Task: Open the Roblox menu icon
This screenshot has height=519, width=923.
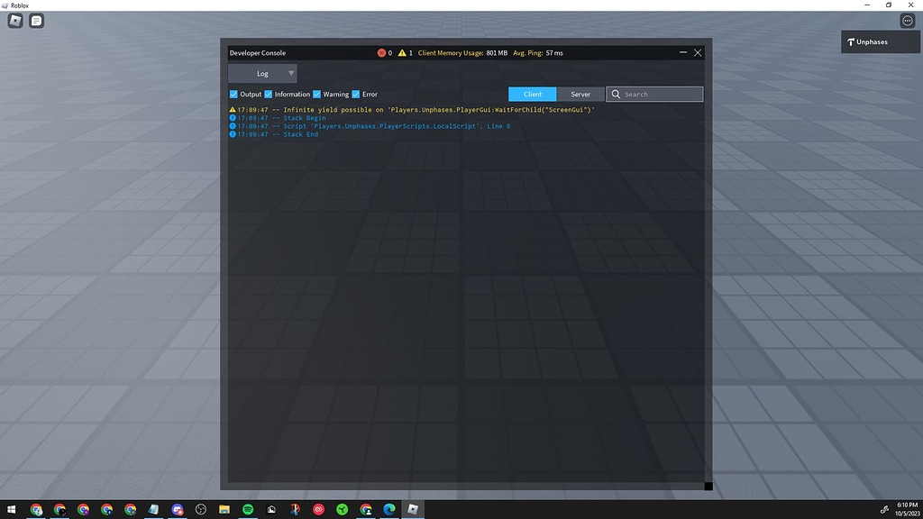Action: pos(15,21)
